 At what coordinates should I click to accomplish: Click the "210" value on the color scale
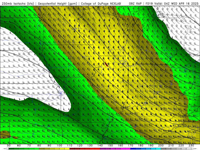171,145
